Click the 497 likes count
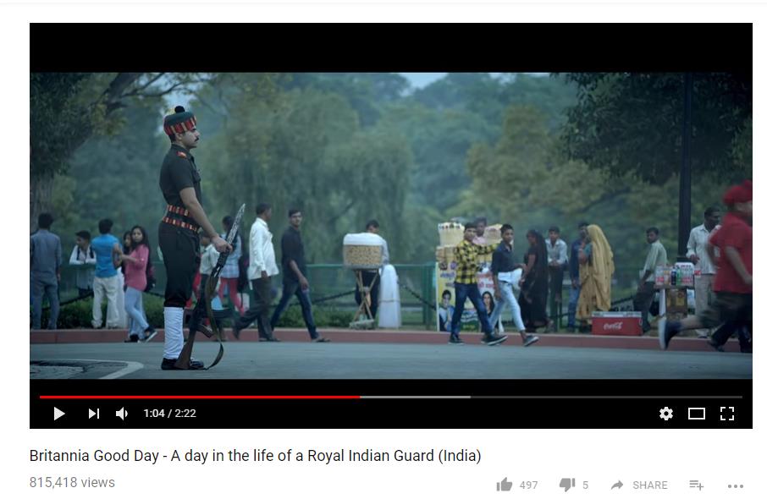The height and width of the screenshot is (499, 767). click(x=528, y=485)
